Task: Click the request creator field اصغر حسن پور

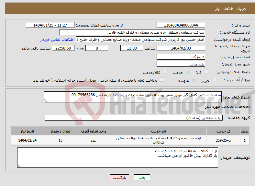Action: pyautogui.click(x=140, y=40)
